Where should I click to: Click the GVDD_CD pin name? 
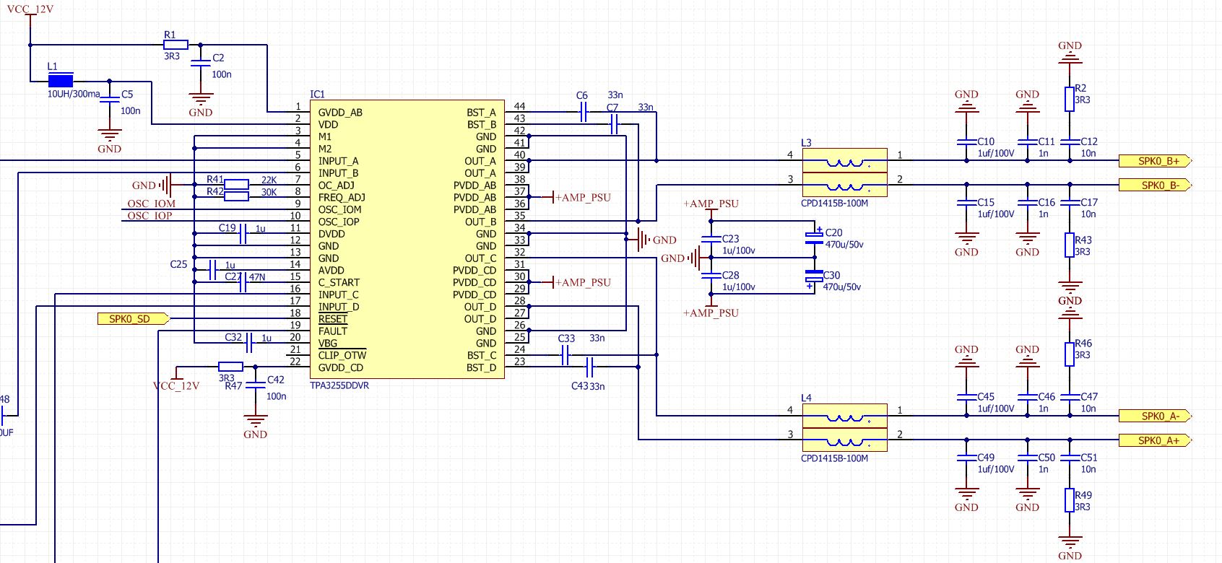click(340, 367)
